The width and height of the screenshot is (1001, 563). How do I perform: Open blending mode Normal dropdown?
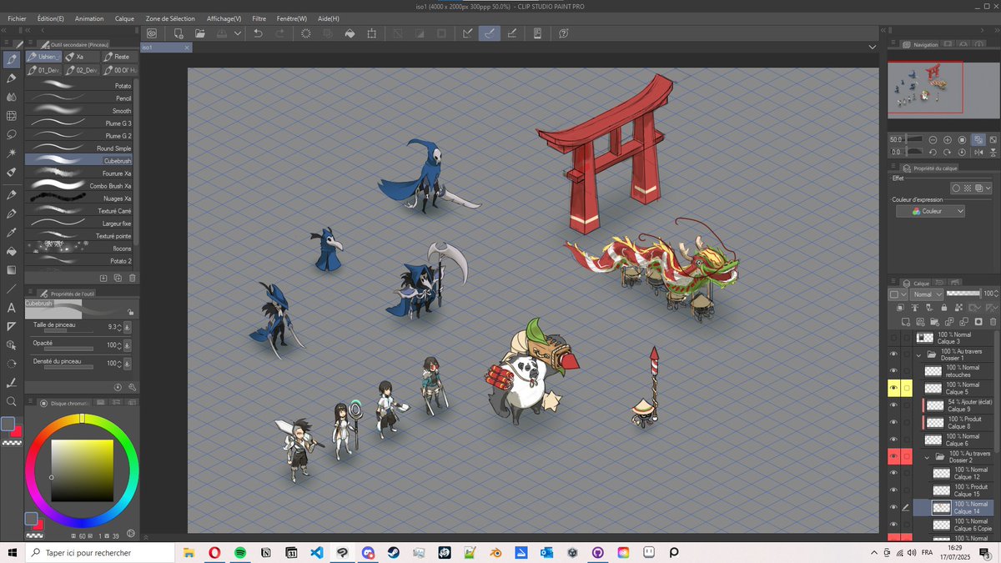click(927, 294)
